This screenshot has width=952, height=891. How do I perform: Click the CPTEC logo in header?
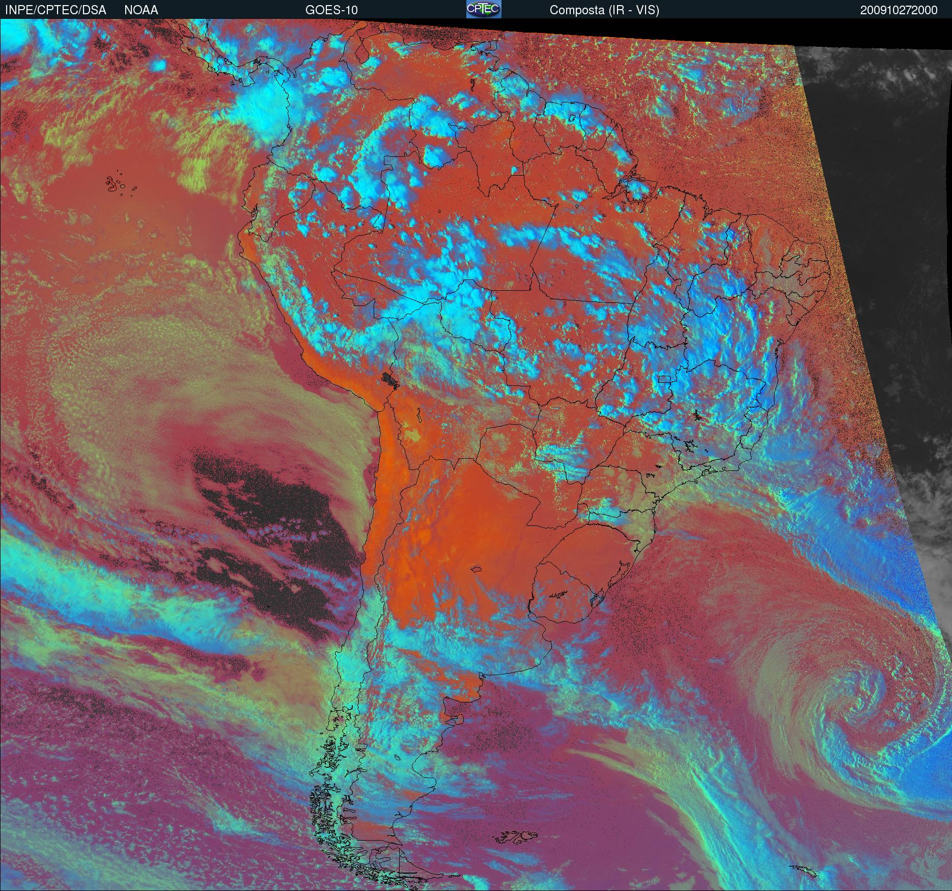(484, 9)
